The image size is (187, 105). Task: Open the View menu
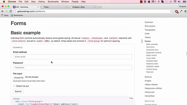click(x=33, y=2)
